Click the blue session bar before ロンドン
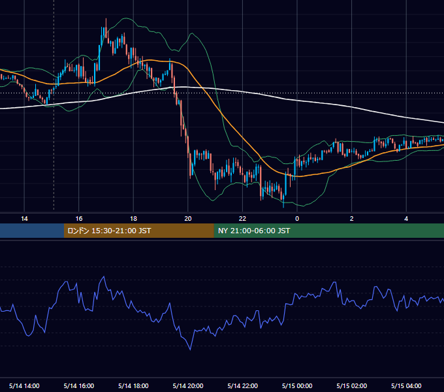Image resolution: width=444 pixels, height=392 pixels. [32, 231]
